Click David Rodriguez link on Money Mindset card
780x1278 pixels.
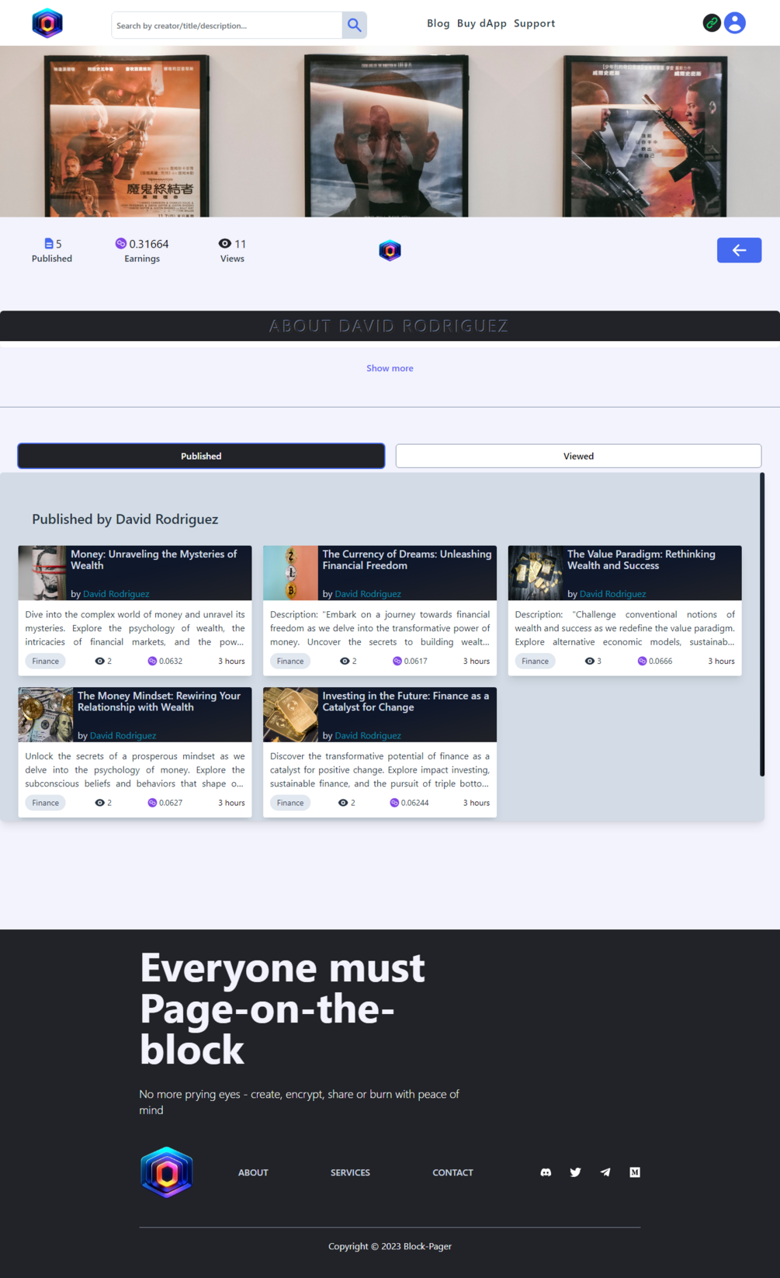123,735
